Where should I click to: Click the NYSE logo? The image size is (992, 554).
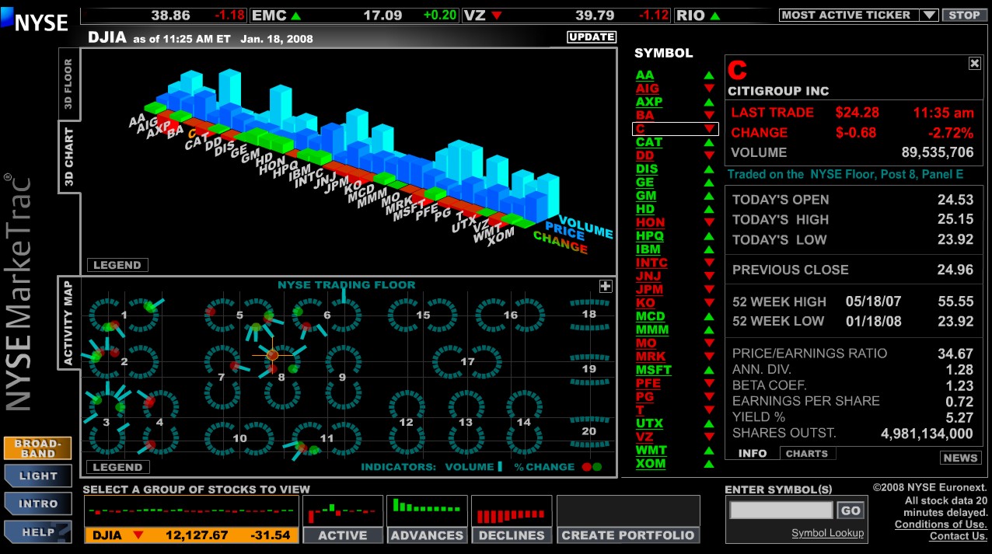[36, 20]
